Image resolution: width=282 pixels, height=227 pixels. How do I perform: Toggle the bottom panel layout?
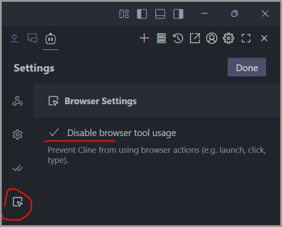pyautogui.click(x=160, y=14)
